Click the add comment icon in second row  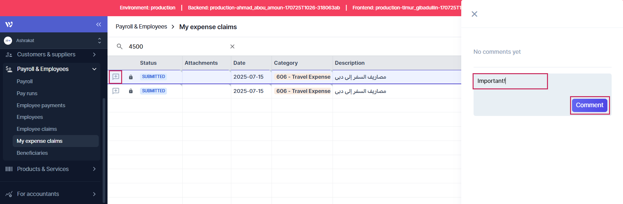[116, 91]
